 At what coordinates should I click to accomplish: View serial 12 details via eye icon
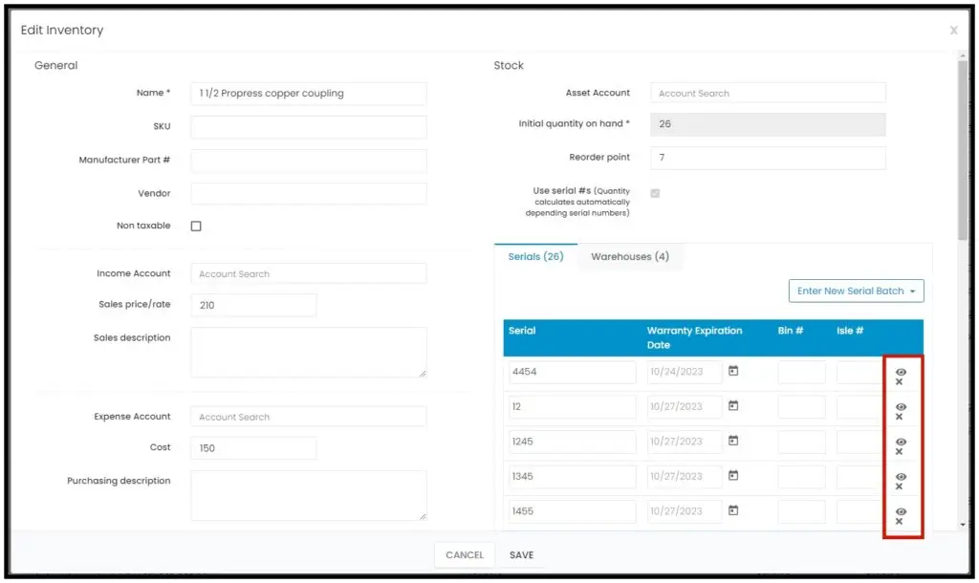tap(901, 407)
